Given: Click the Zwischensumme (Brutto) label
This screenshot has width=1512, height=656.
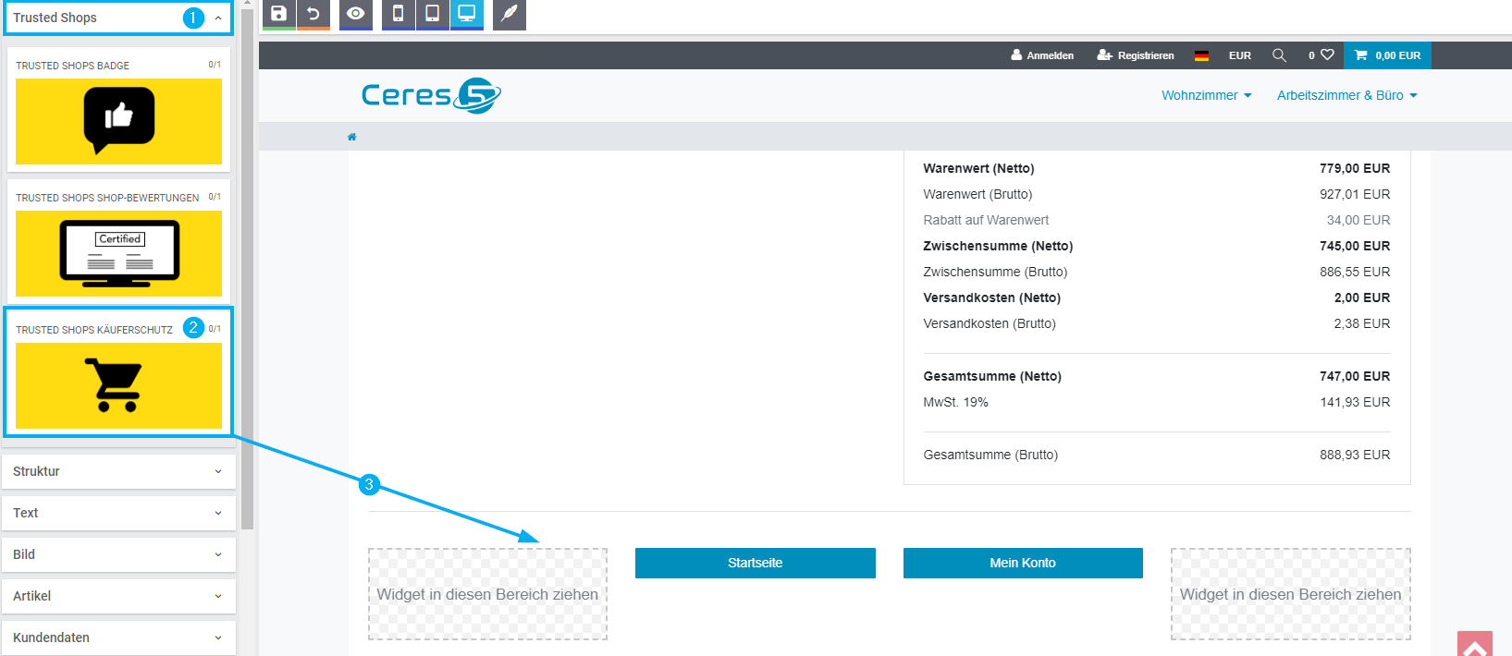Looking at the screenshot, I should point(995,272).
